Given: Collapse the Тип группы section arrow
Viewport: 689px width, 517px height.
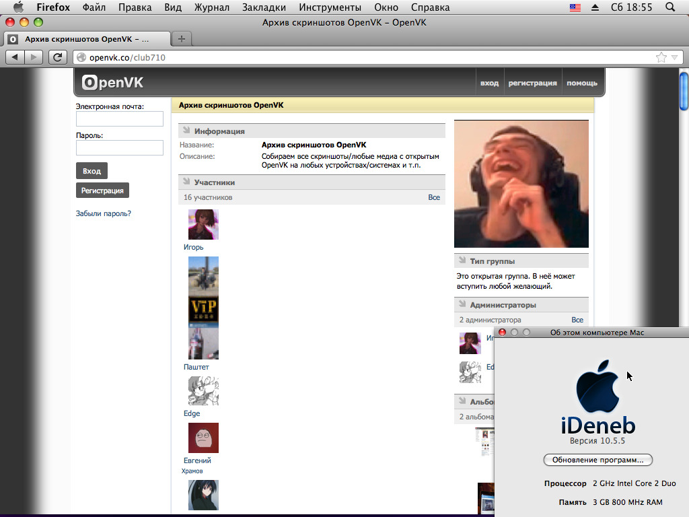Looking at the screenshot, I should click(462, 261).
